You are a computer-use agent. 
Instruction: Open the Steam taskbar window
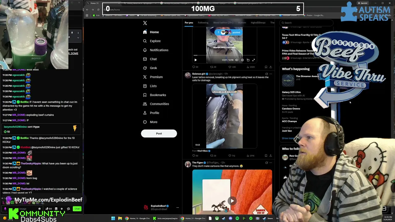click(268, 219)
